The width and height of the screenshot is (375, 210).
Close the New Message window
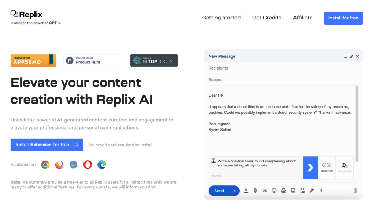(x=357, y=56)
